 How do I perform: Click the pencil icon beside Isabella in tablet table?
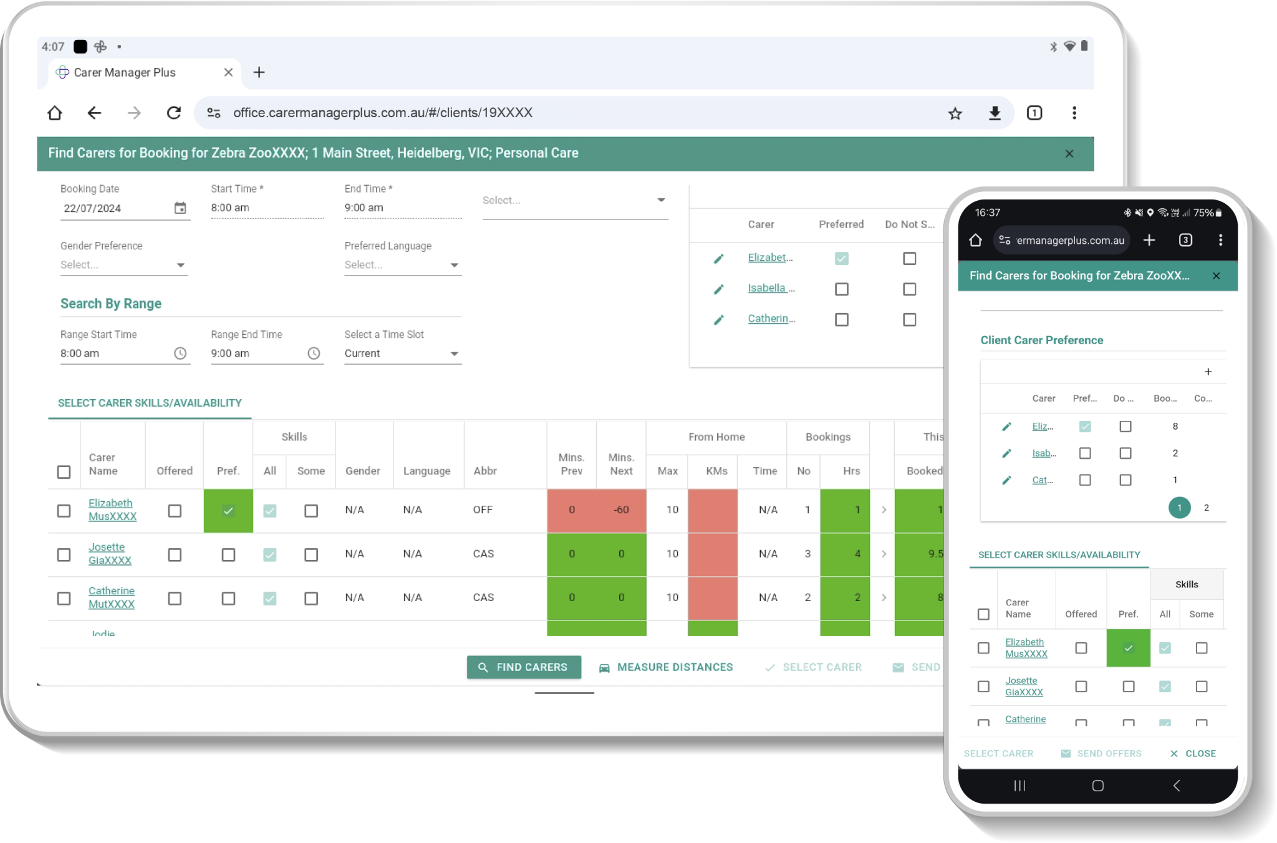(x=718, y=289)
